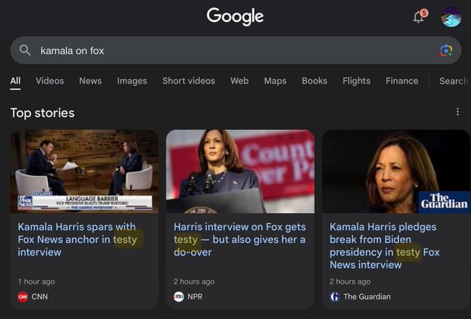Screen dimensions: 471x319
Task: Select the Short videos tab
Action: click(x=188, y=81)
